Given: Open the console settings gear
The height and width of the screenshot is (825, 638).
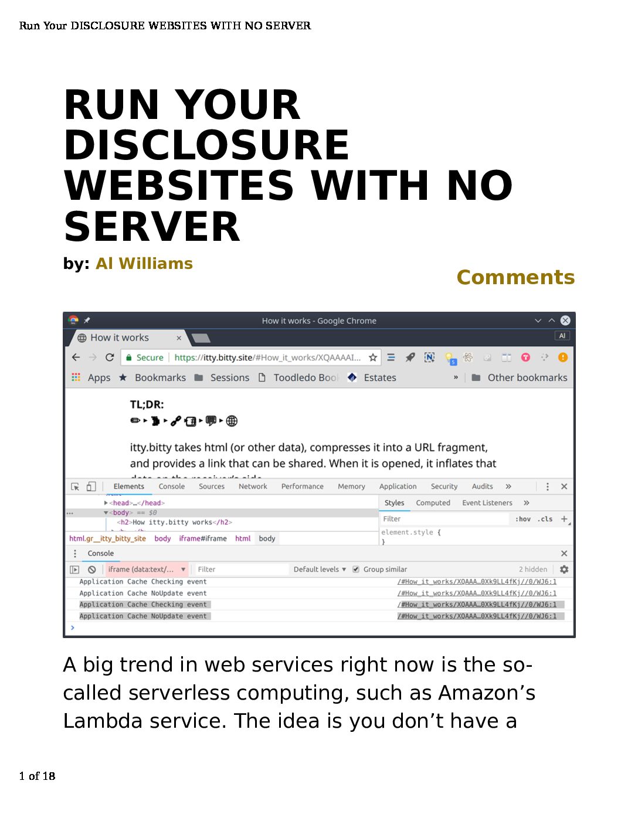Looking at the screenshot, I should (564, 570).
